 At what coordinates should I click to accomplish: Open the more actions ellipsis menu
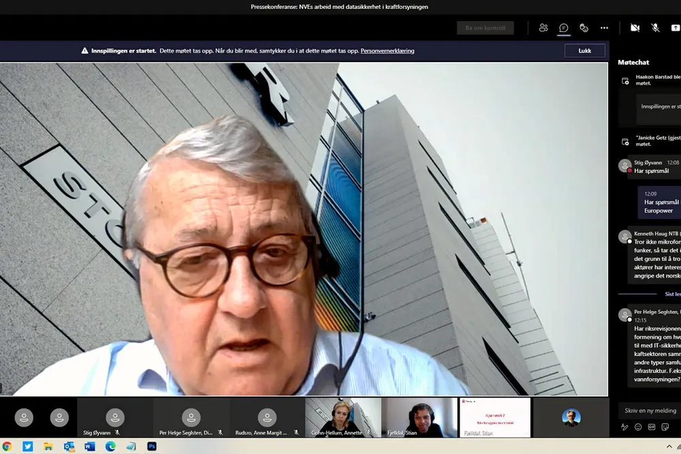604,28
